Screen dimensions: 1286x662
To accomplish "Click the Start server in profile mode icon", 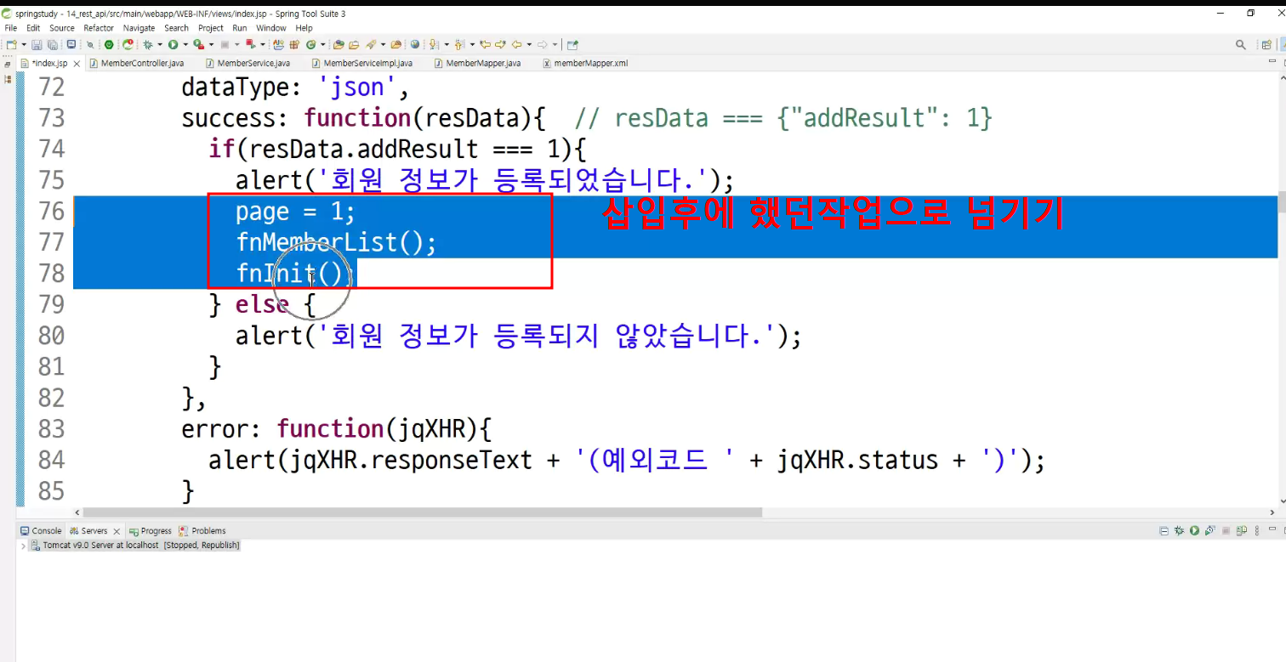I will click(1210, 531).
